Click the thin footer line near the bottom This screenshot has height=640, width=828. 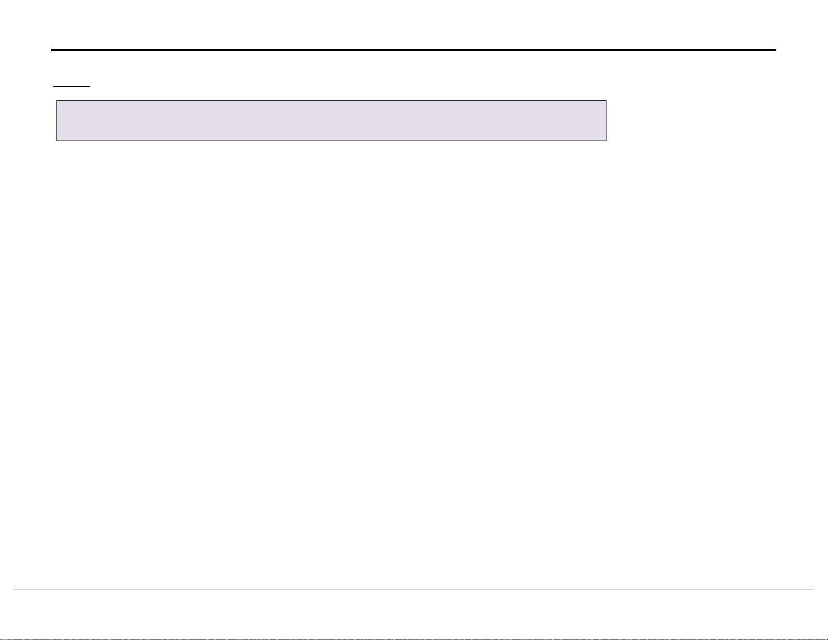(414, 590)
